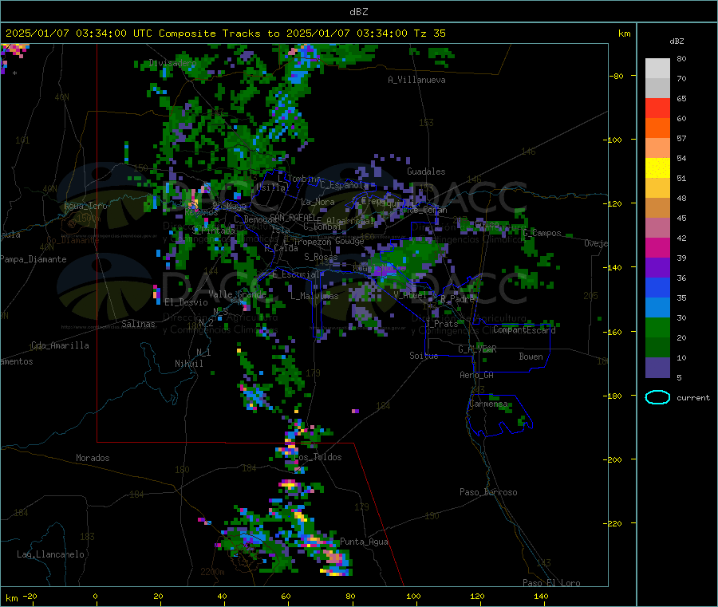Click the 'Tropezon Goudge' label
The image size is (718, 607).
coord(329,241)
